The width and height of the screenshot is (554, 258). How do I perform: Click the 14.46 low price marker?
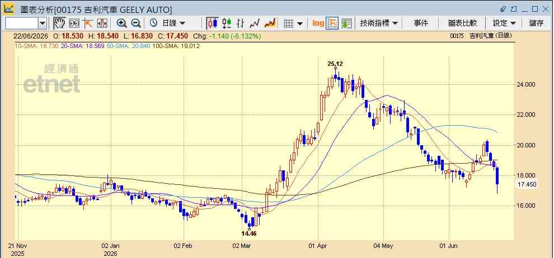point(248,233)
